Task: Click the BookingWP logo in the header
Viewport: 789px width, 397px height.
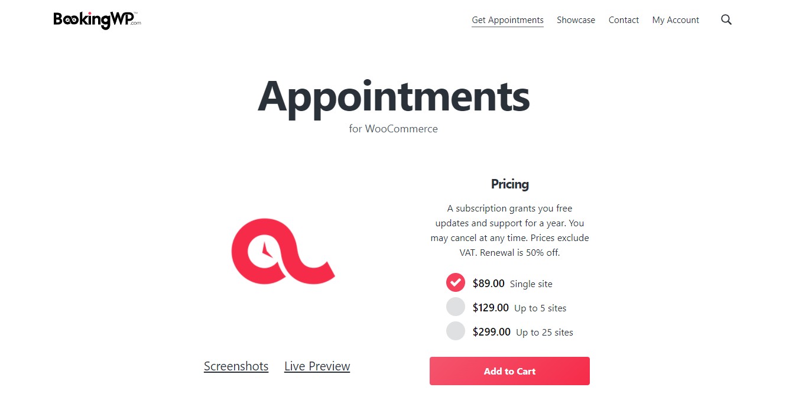Action: click(97, 20)
